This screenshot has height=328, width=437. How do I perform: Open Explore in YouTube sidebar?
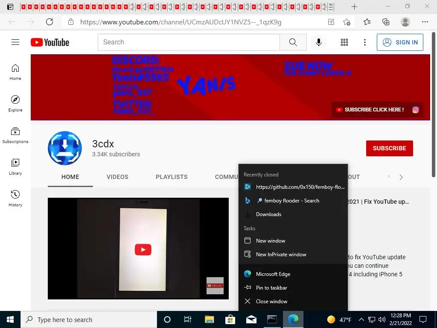coord(15,104)
